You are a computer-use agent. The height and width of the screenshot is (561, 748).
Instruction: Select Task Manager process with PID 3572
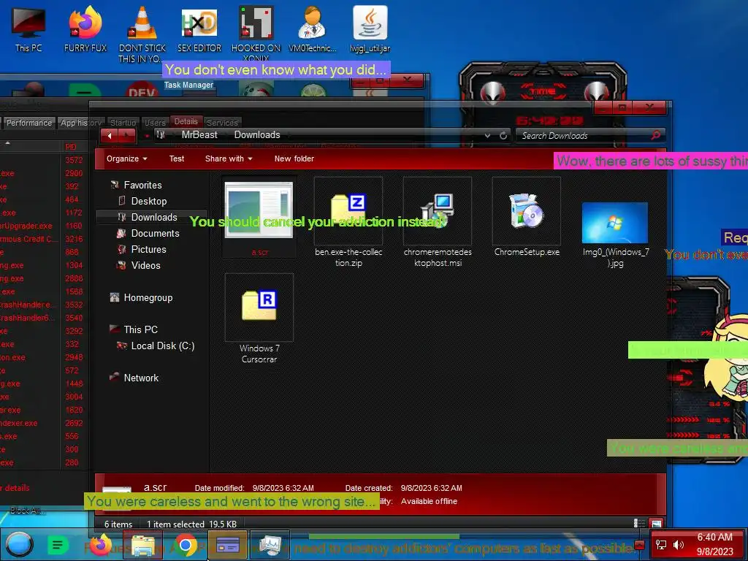(44, 160)
